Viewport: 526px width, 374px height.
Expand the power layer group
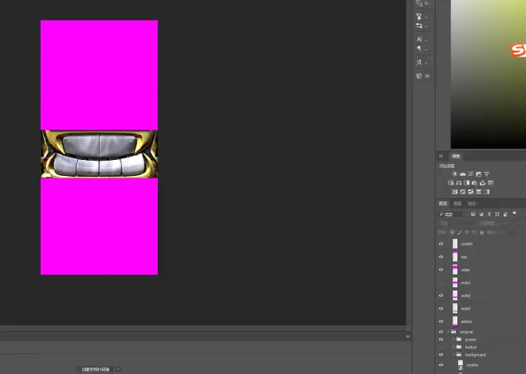coord(453,340)
